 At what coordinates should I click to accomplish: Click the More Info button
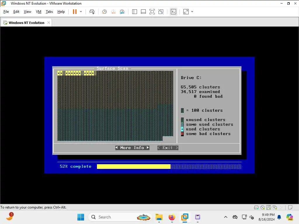132,148
